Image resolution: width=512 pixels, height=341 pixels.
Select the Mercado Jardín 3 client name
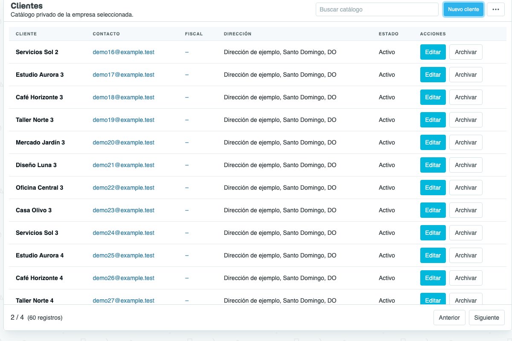coord(41,142)
